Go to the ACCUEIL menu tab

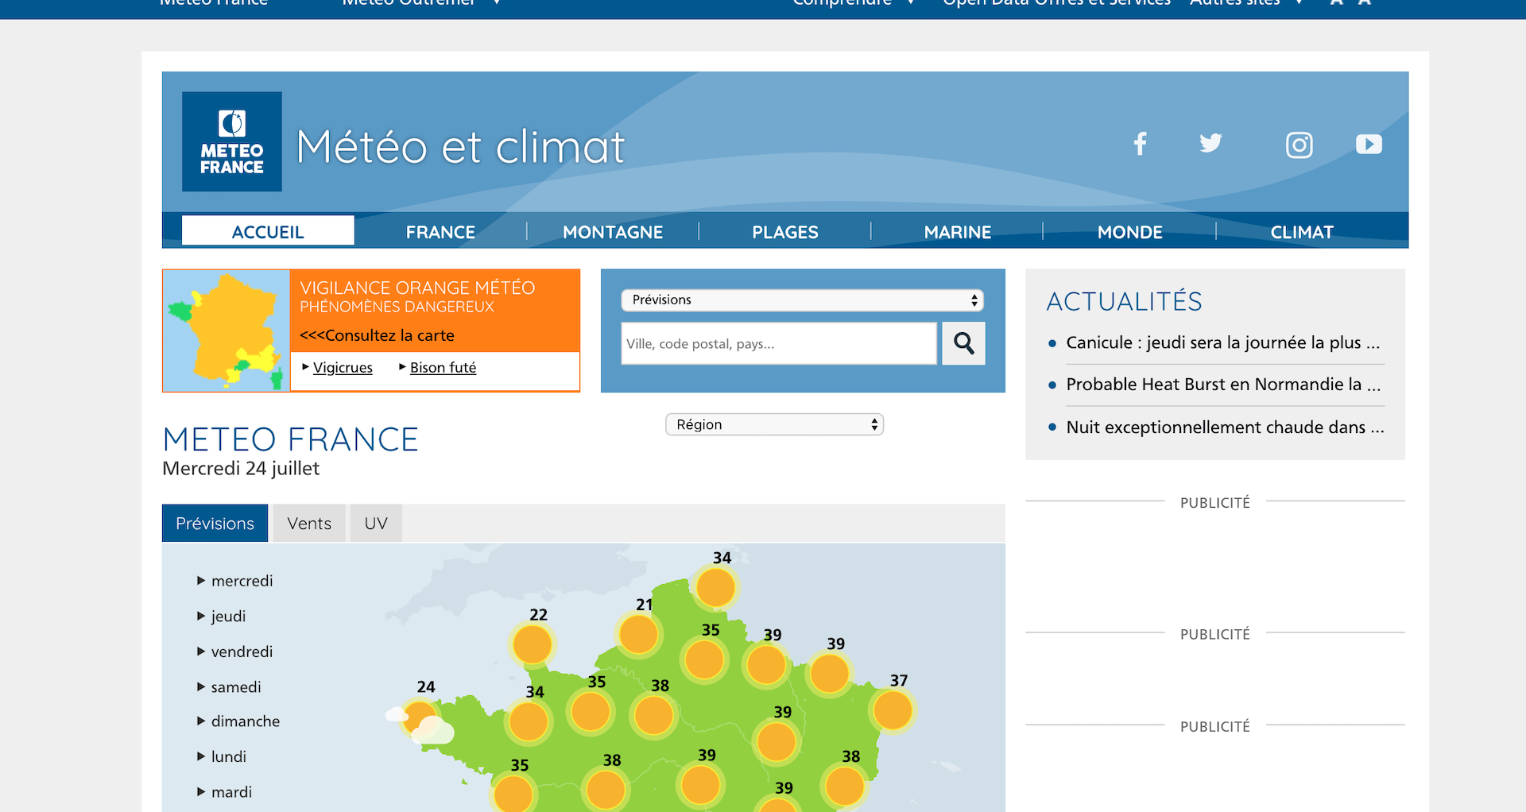(268, 232)
